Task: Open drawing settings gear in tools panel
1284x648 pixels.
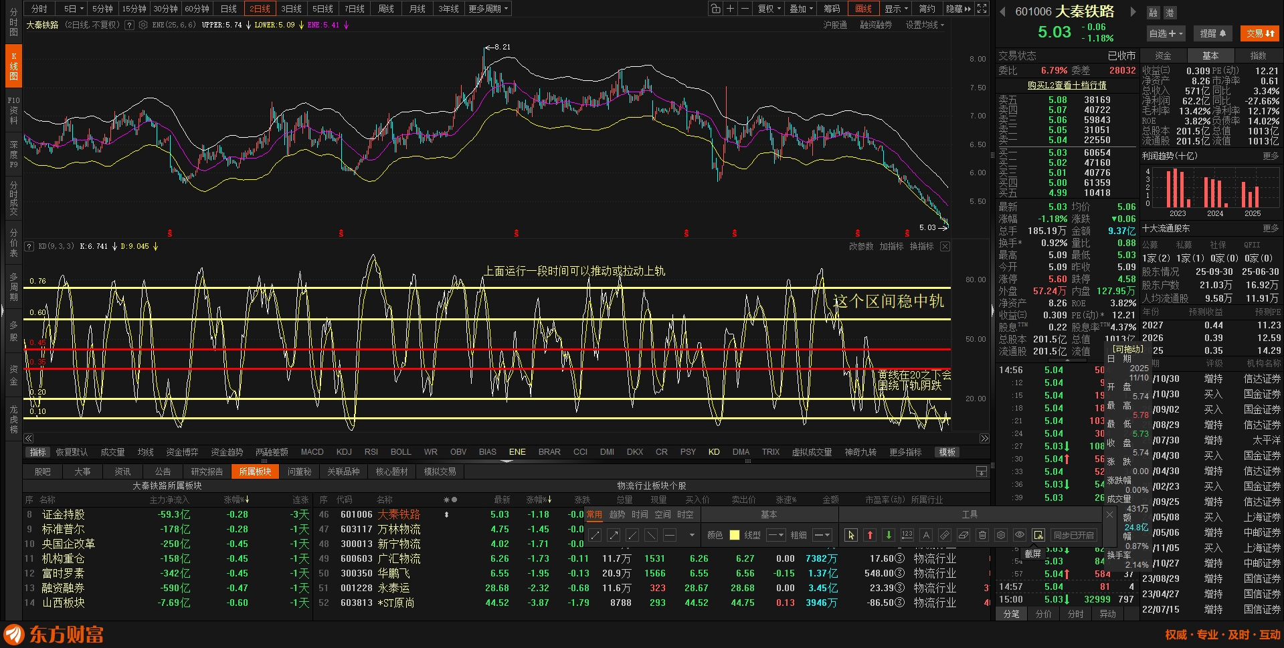Action: 1001,535
